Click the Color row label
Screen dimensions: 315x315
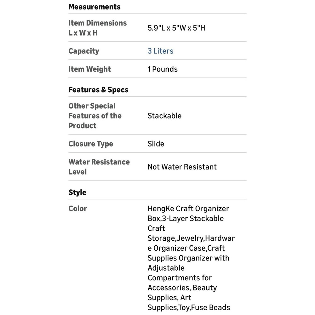(x=78, y=209)
